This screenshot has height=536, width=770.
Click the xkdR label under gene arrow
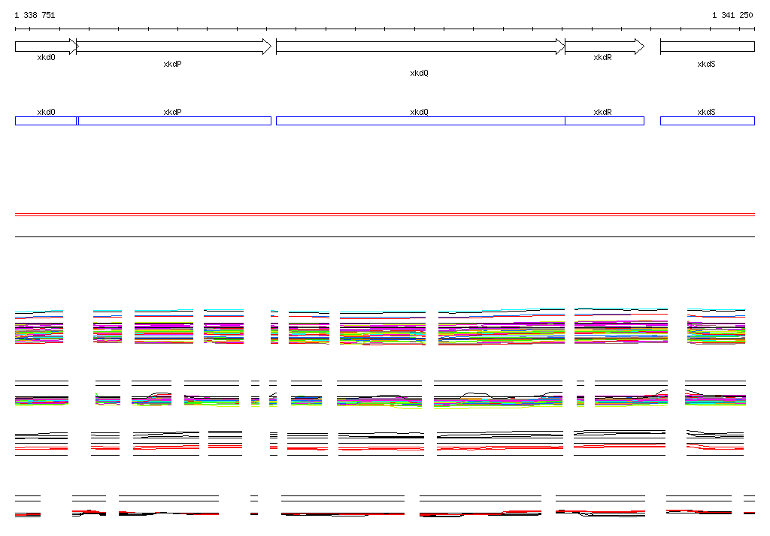click(602, 57)
